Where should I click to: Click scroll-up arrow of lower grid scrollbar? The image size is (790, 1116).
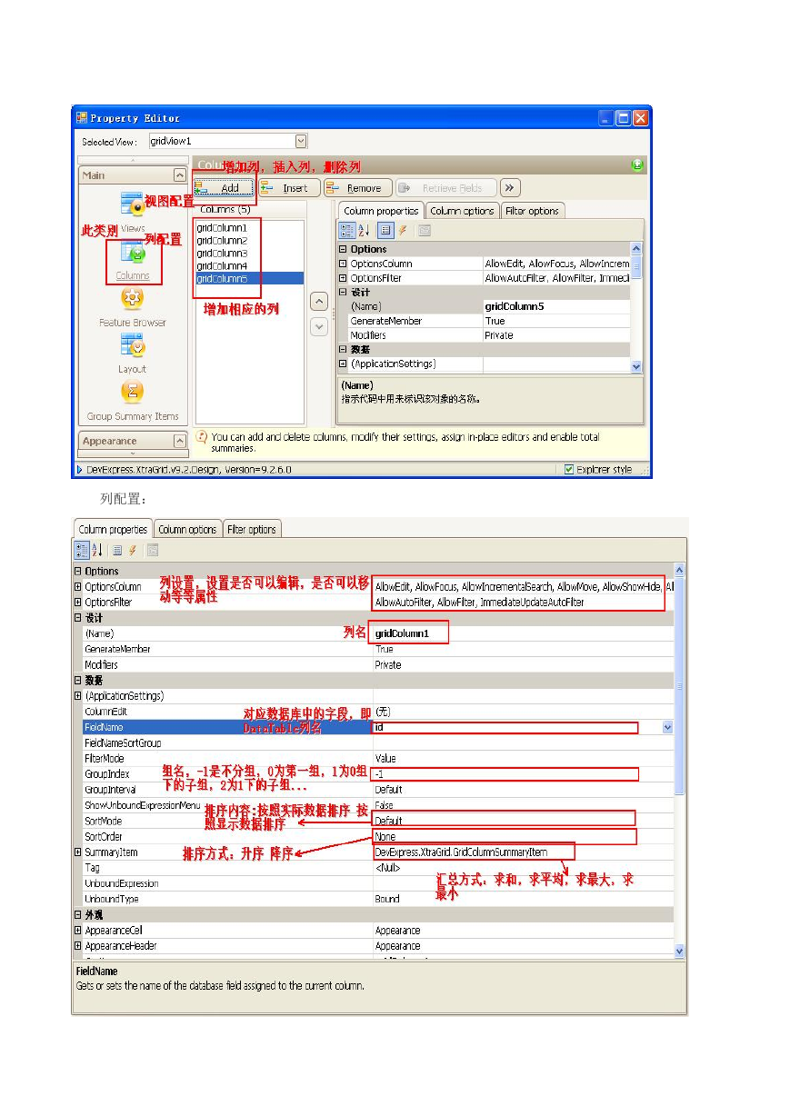click(x=680, y=570)
